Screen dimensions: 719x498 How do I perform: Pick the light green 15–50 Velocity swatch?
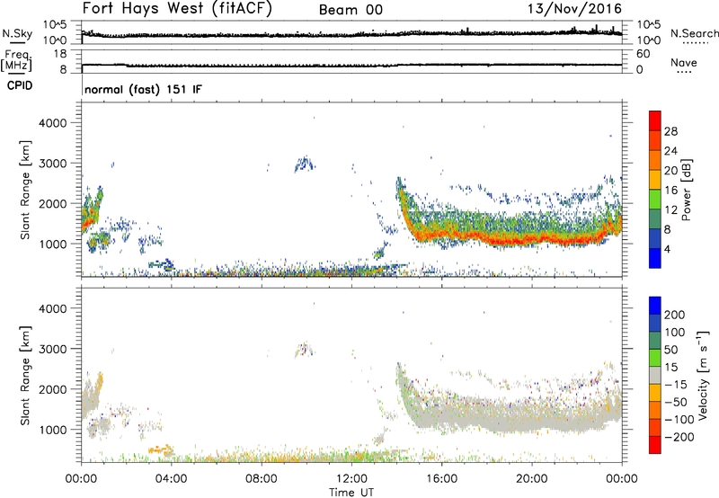pyautogui.click(x=655, y=358)
